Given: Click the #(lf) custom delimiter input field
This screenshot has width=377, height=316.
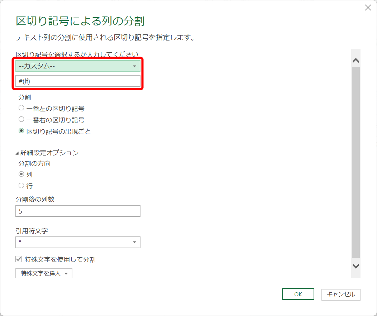Looking at the screenshot, I should coord(78,81).
